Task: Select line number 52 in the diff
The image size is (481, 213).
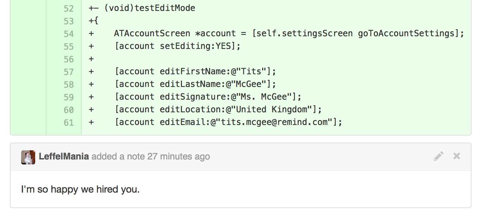Action: coord(69,8)
